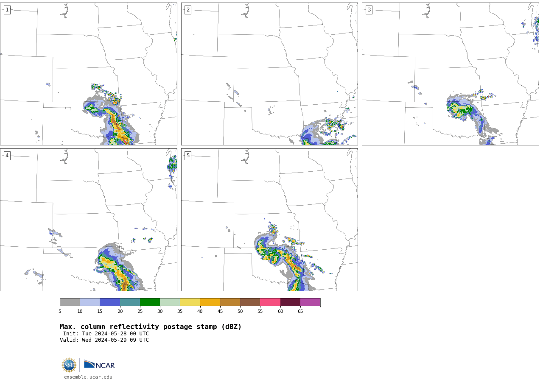Viewport: 543px width, 382px height.
Task: Select the orange 40-45 dBZ swatch
Action: point(210,302)
